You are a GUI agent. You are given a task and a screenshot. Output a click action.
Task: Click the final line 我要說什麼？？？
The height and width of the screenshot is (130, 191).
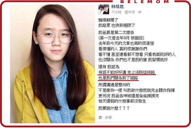114,108
